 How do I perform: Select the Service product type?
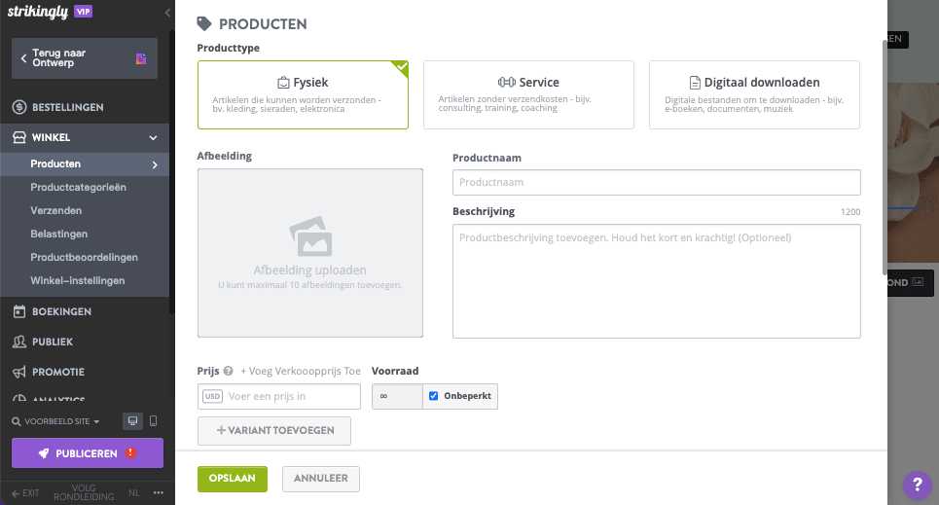528,94
